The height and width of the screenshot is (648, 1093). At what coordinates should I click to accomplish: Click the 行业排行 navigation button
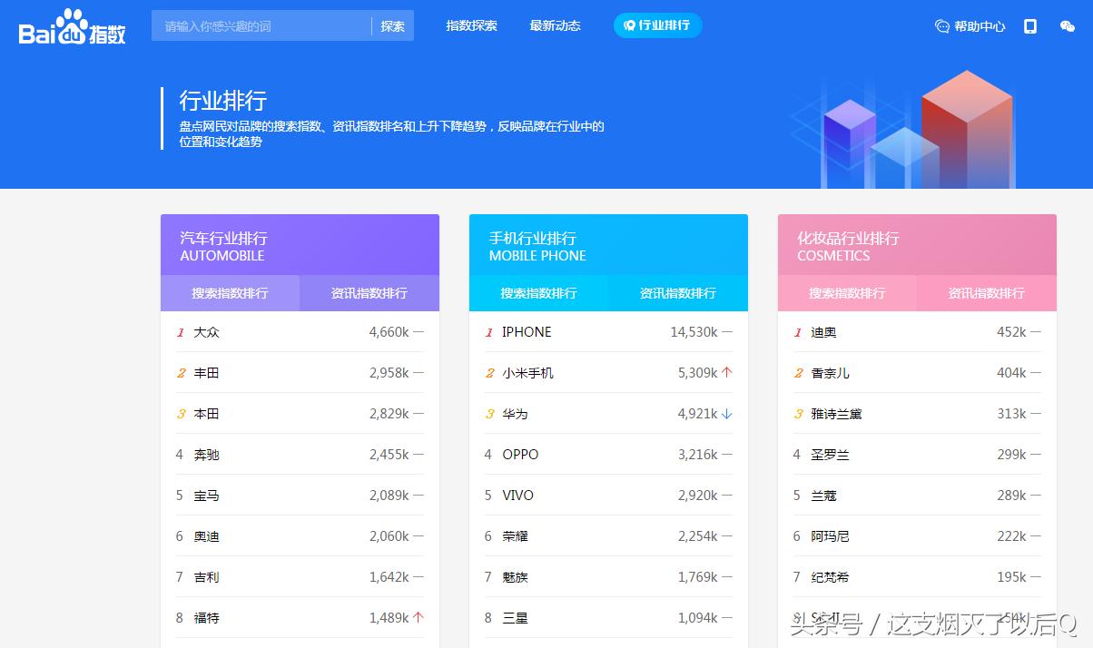coord(657,25)
